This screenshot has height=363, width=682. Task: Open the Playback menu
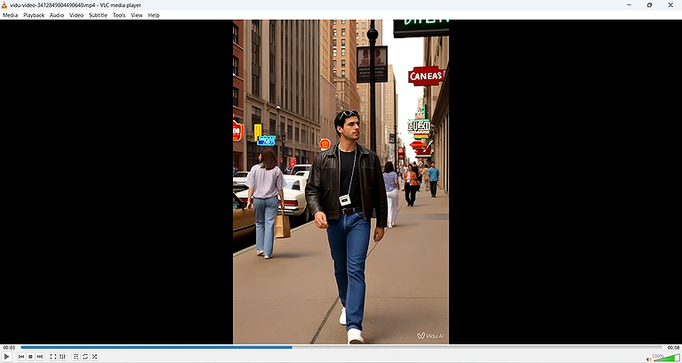(x=34, y=15)
